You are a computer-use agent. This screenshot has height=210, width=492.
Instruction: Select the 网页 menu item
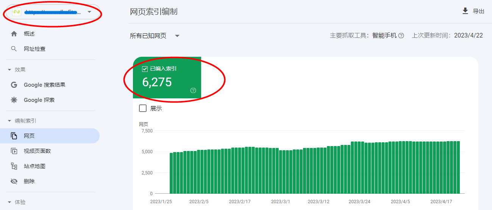click(x=29, y=136)
